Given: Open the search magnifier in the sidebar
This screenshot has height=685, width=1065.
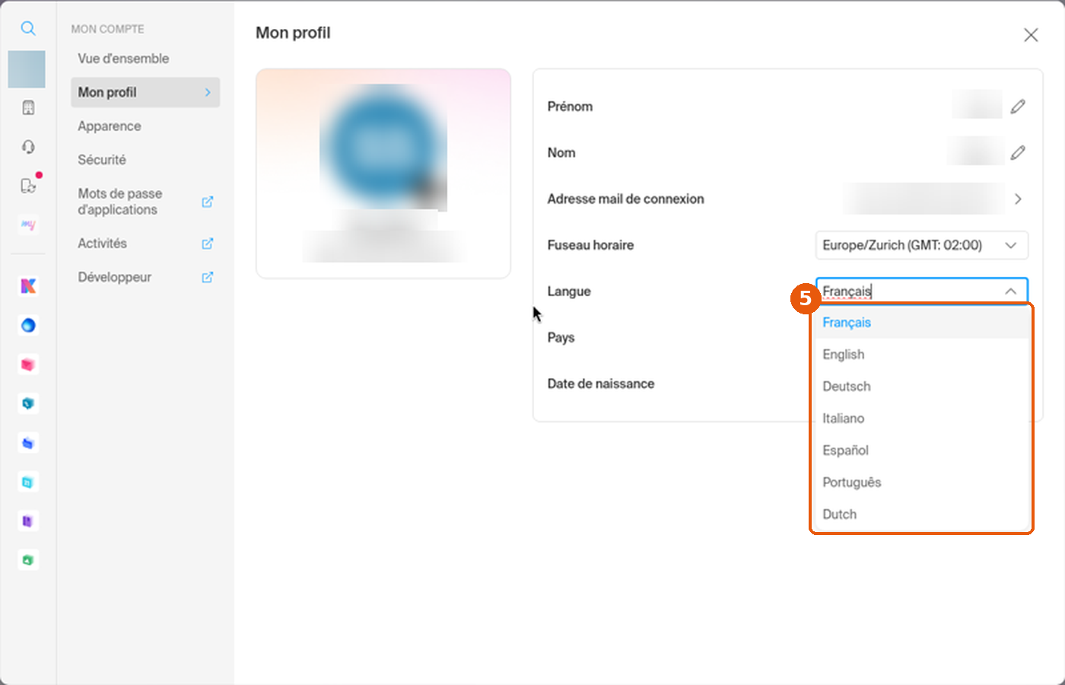Looking at the screenshot, I should point(28,29).
